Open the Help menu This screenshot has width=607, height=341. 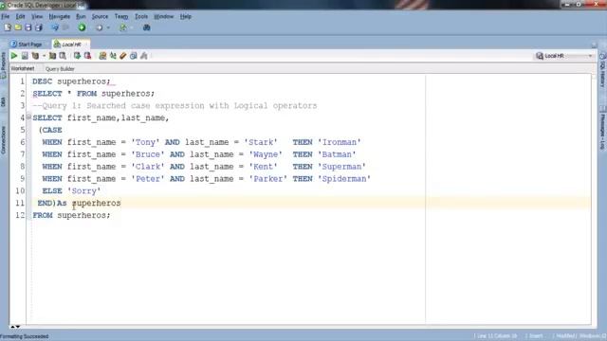point(186,17)
